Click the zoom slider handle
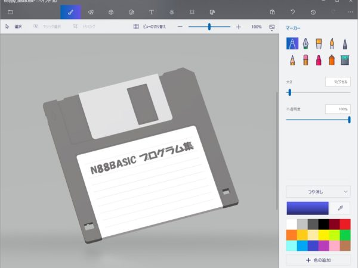358x268 pixels. click(209, 27)
